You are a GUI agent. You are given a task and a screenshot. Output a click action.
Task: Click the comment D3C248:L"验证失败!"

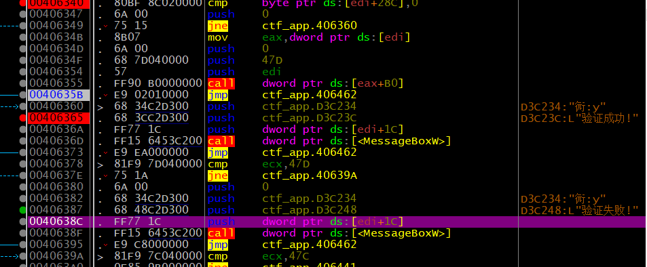tap(580, 210)
